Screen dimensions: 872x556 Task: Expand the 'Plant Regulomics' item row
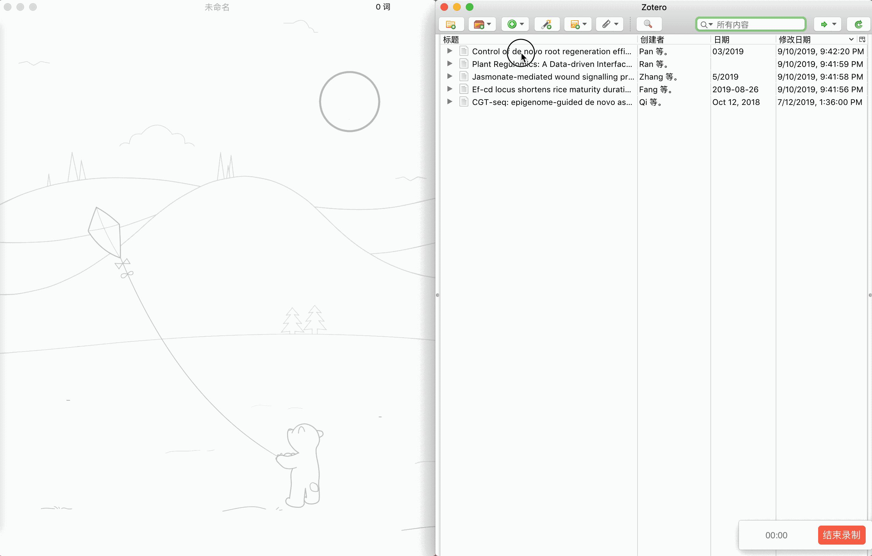449,64
